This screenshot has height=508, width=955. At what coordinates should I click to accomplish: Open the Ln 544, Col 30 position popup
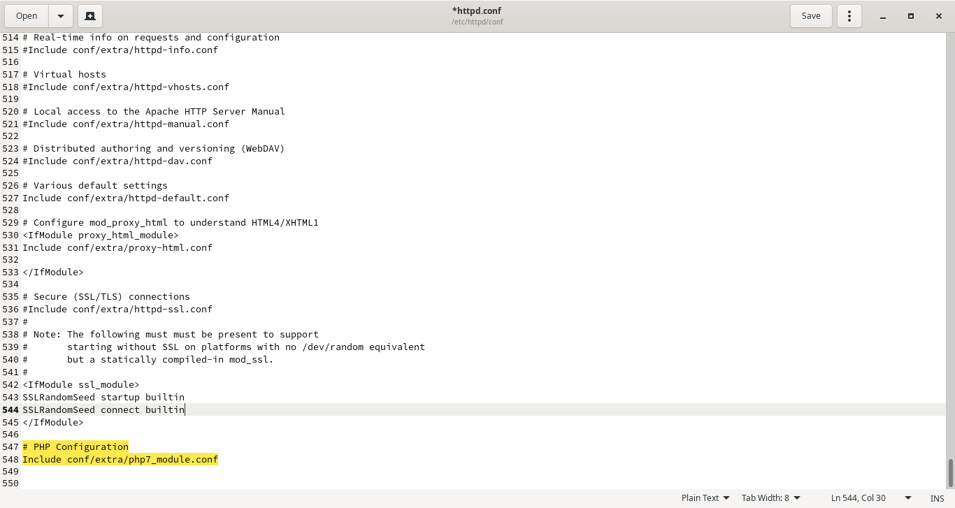pos(870,498)
